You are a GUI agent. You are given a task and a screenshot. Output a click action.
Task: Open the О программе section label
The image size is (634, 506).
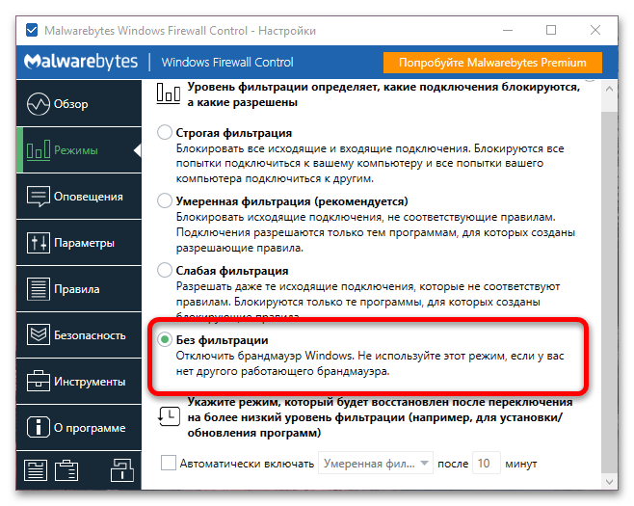[x=90, y=428]
